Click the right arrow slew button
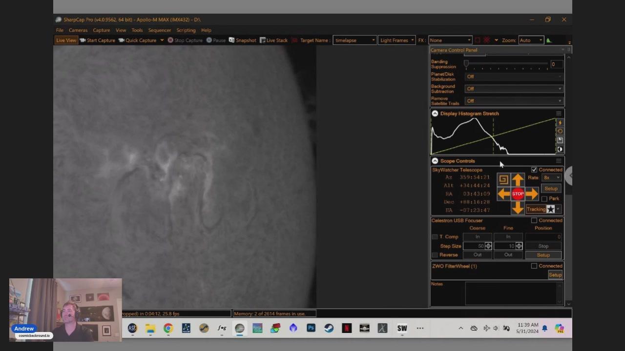This screenshot has height=351, width=625. pos(532,194)
